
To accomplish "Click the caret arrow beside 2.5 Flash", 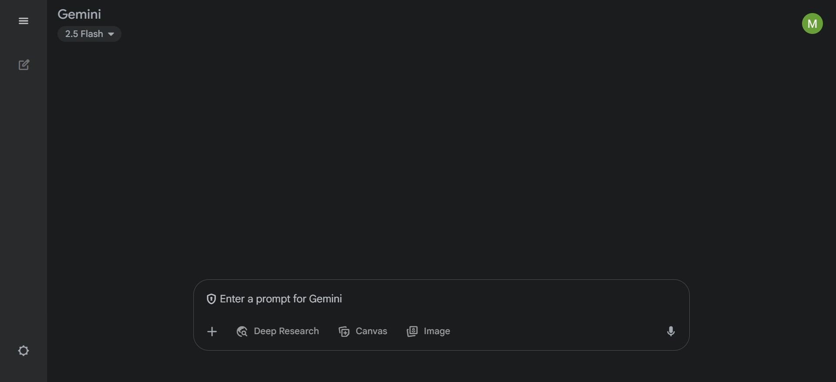I will click(111, 34).
